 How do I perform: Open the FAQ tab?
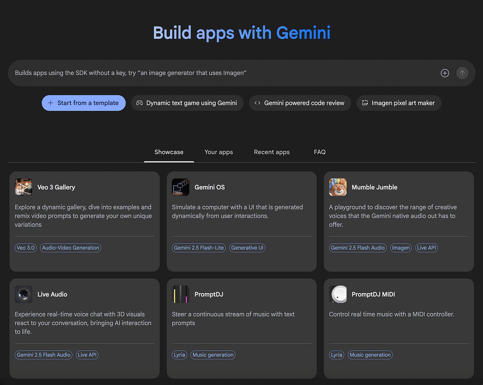(320, 152)
